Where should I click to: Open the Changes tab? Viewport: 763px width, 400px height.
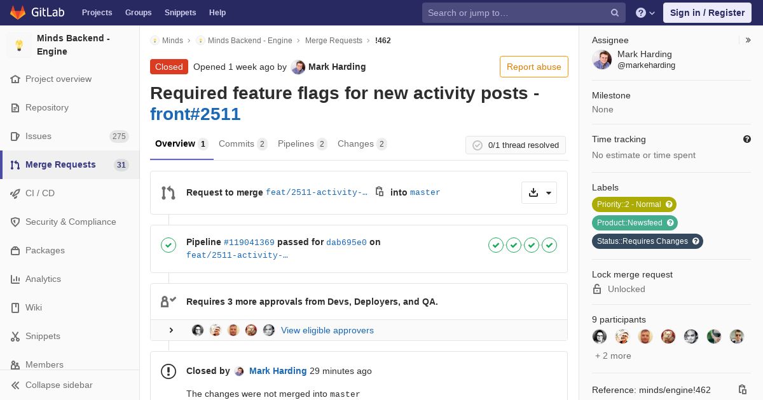362,144
